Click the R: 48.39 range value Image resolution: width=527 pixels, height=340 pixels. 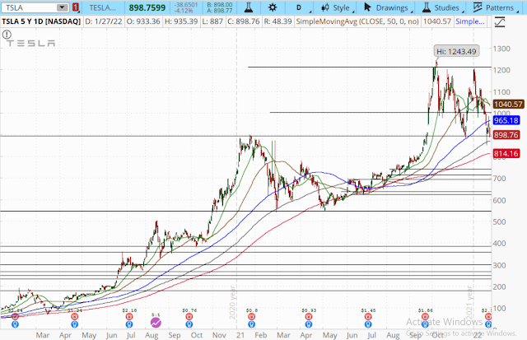click(277, 22)
